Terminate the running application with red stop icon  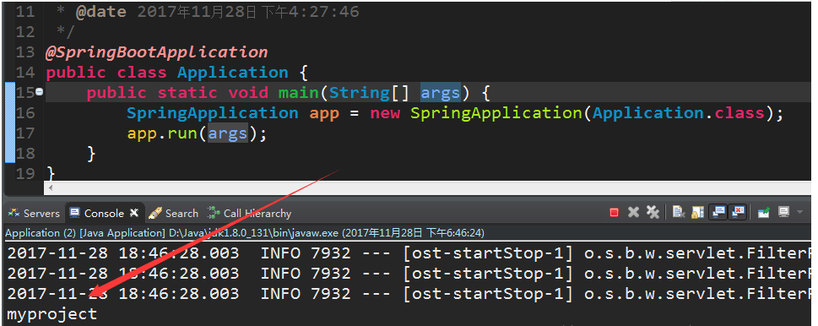(614, 212)
